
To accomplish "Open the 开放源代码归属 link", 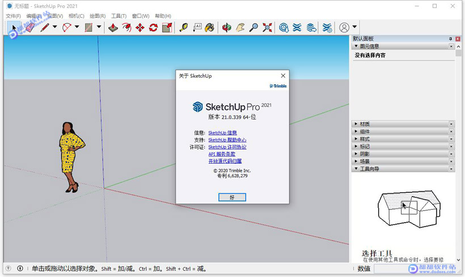I will [x=225, y=161].
